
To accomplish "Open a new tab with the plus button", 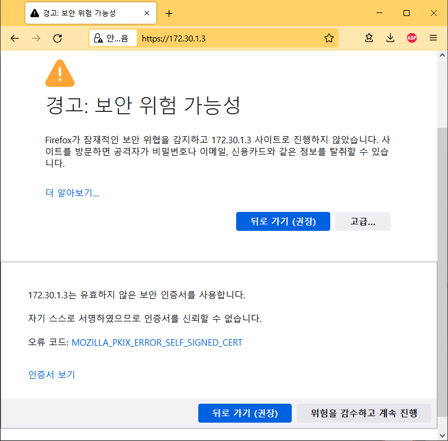I will pos(169,14).
